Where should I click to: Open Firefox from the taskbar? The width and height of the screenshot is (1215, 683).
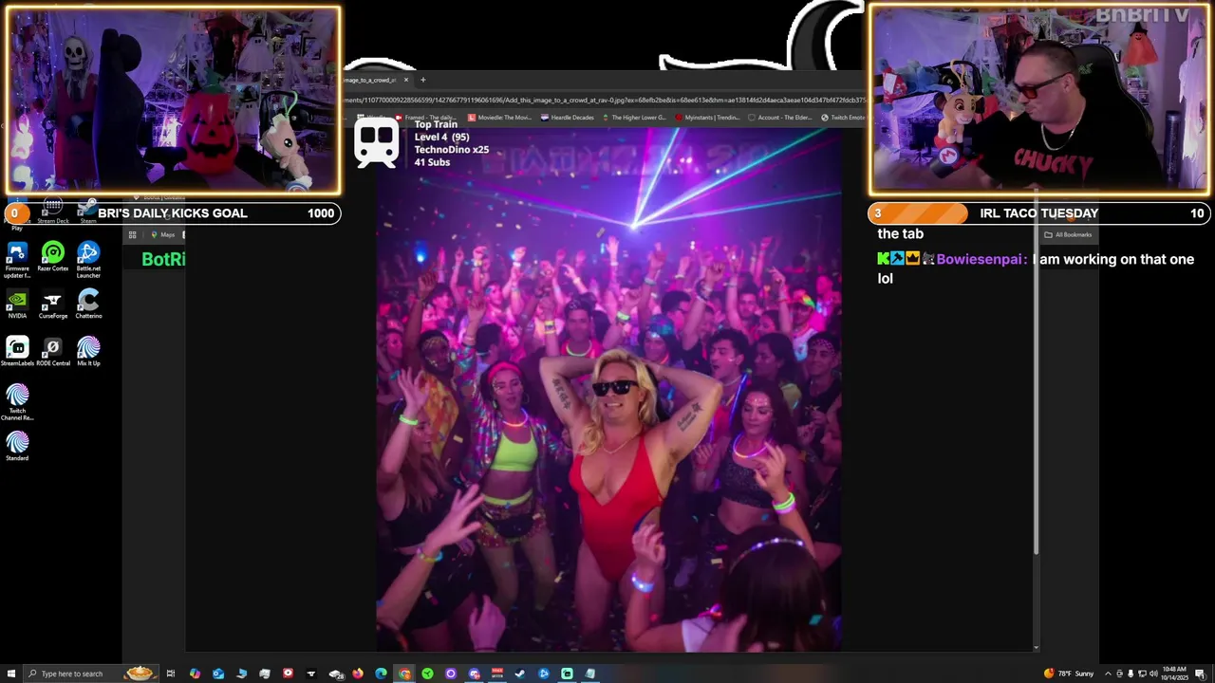[x=358, y=674]
